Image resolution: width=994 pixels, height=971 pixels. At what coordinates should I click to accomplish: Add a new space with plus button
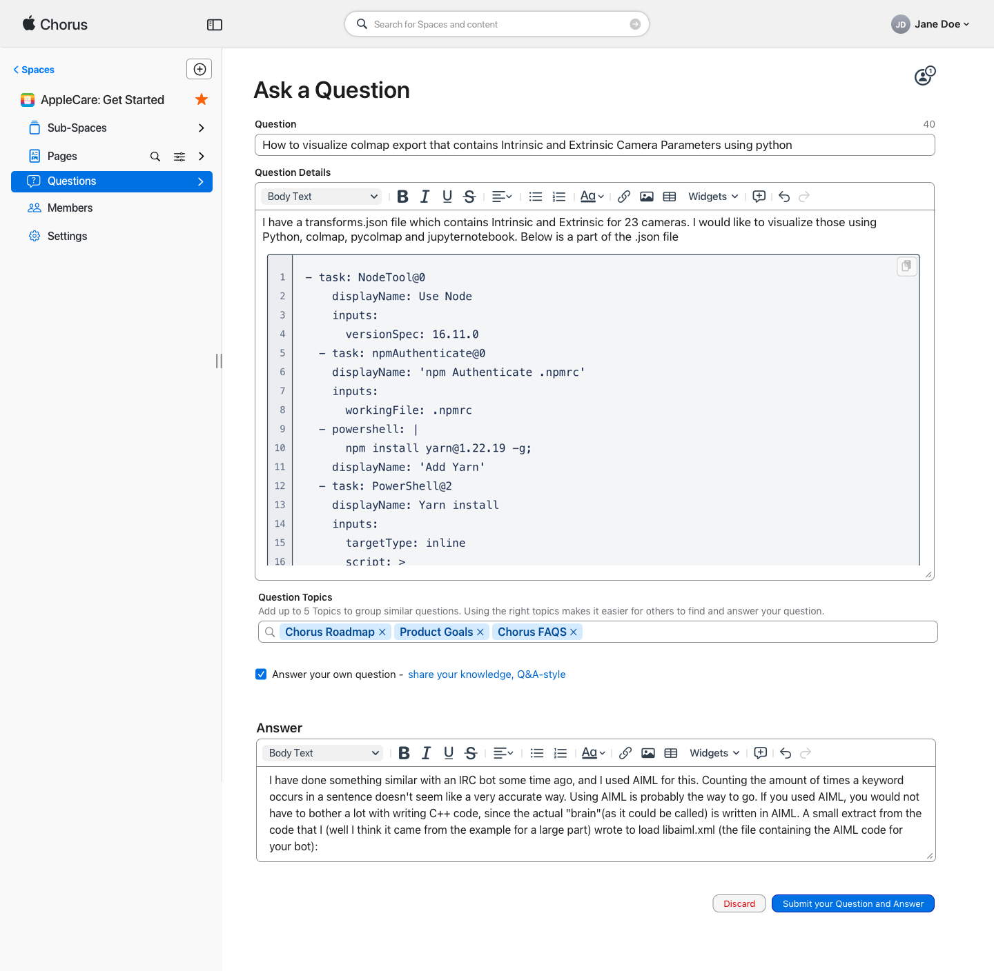pos(199,69)
